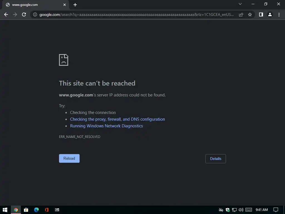Launch Microsoft Edge from taskbar

(36, 210)
